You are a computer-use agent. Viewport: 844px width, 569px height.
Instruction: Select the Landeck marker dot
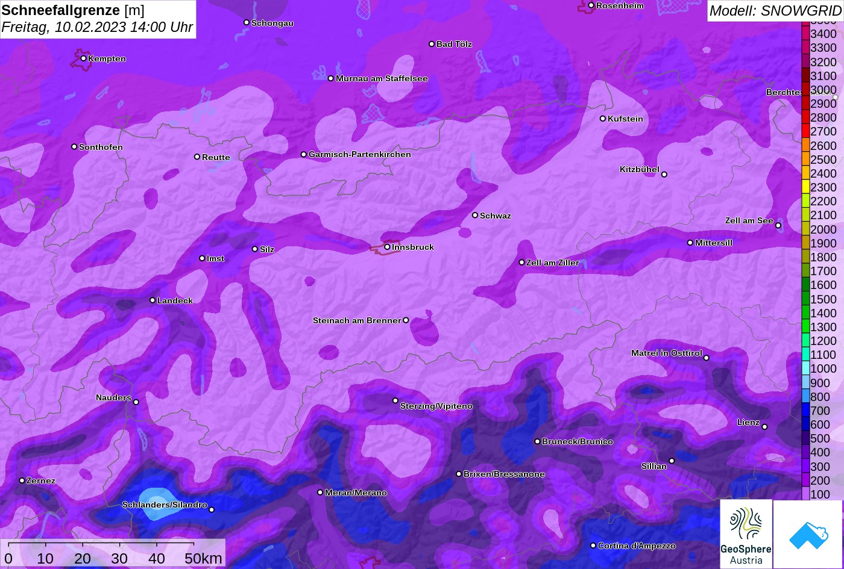(153, 300)
